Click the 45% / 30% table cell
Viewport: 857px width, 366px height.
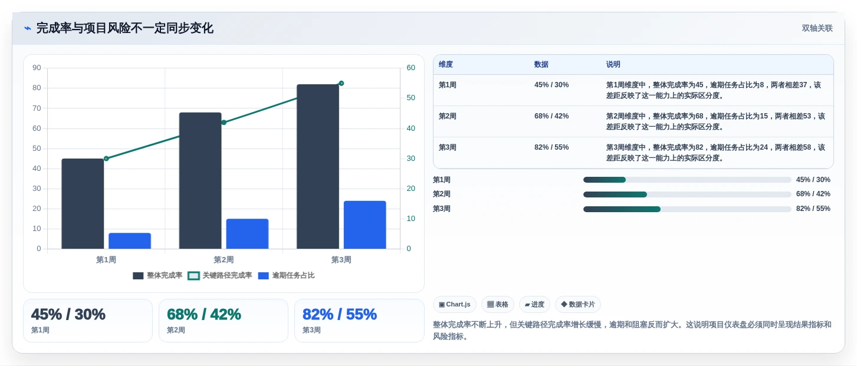551,85
